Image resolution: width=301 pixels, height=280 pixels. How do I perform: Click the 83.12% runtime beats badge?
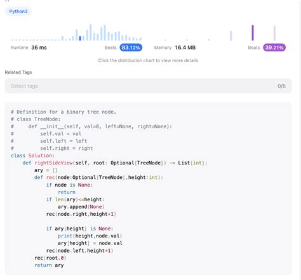coord(131,48)
